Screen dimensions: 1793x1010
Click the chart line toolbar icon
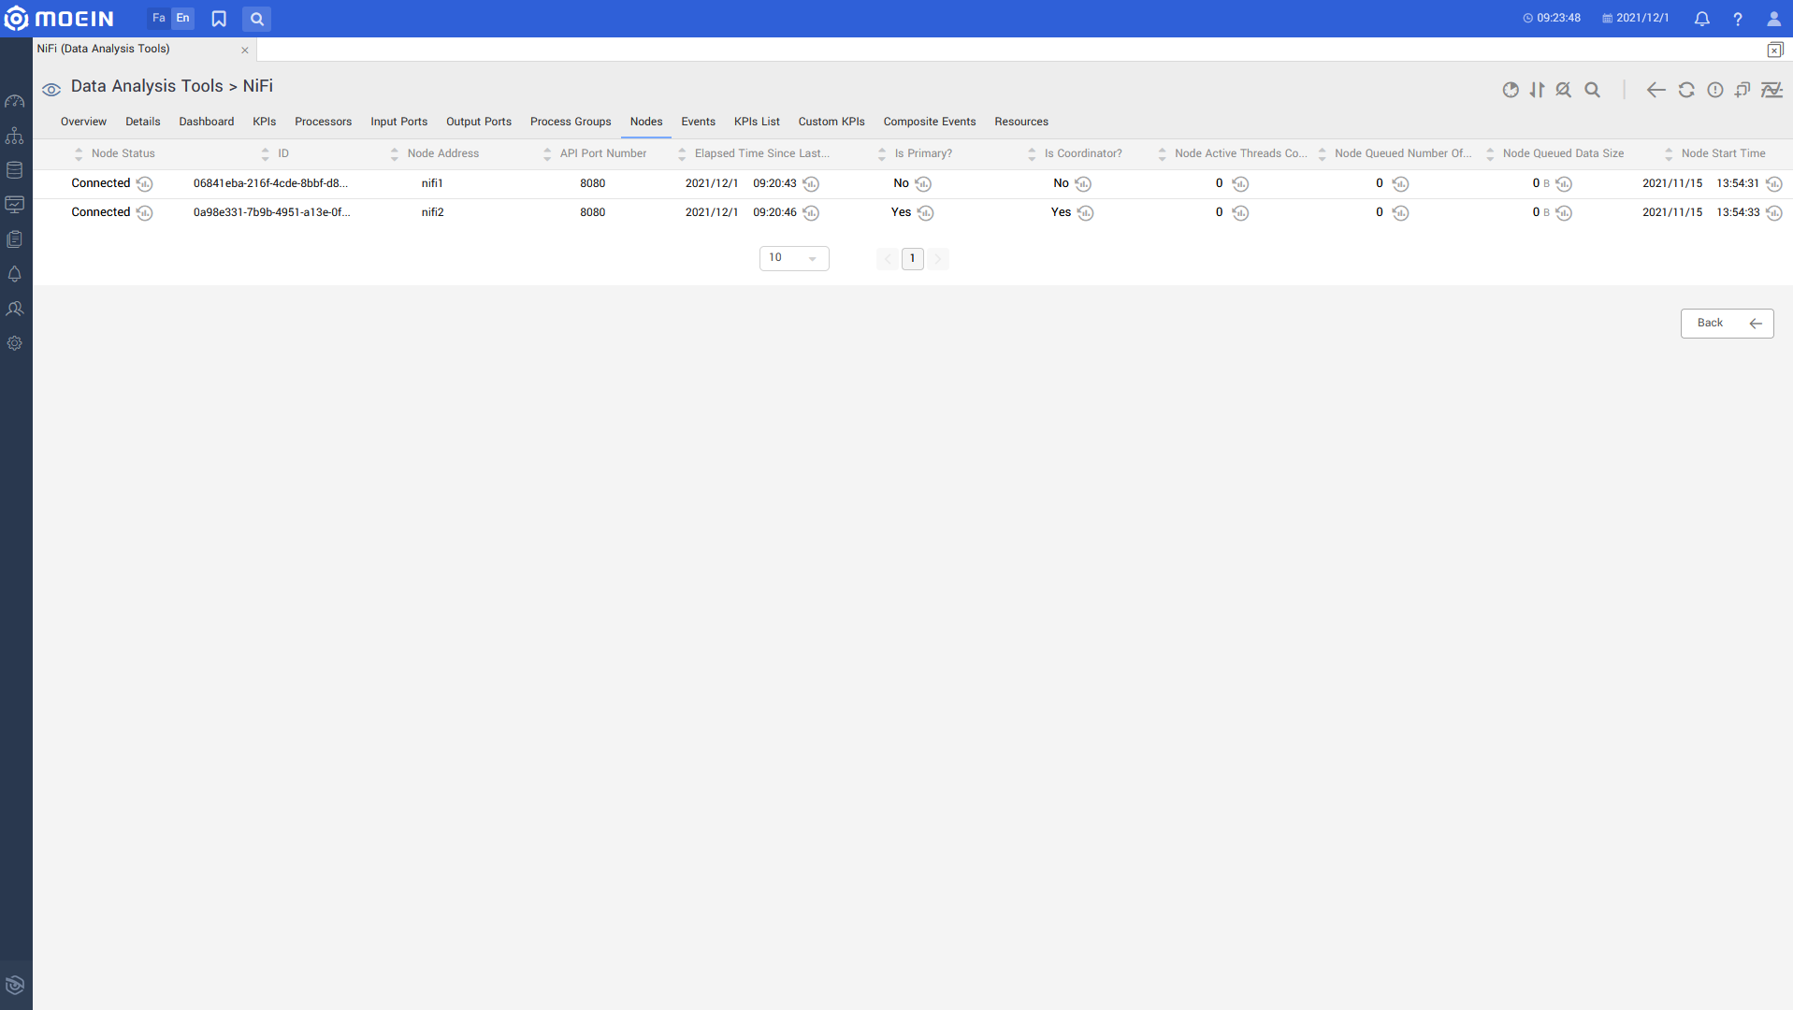tap(1771, 90)
